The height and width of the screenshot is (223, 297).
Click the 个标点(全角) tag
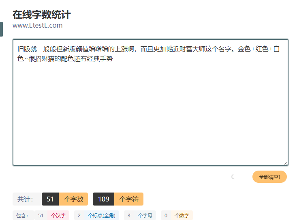click(x=102, y=215)
